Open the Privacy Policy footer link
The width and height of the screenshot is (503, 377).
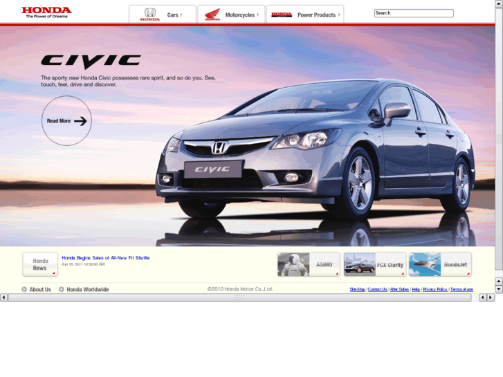pos(435,289)
